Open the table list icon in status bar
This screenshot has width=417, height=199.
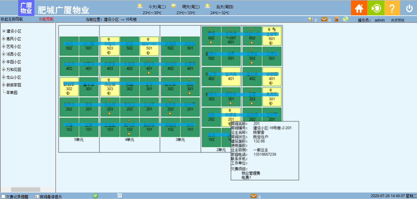[120, 196]
